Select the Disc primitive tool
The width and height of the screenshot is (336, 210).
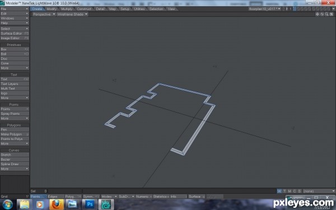[x=15, y=58]
